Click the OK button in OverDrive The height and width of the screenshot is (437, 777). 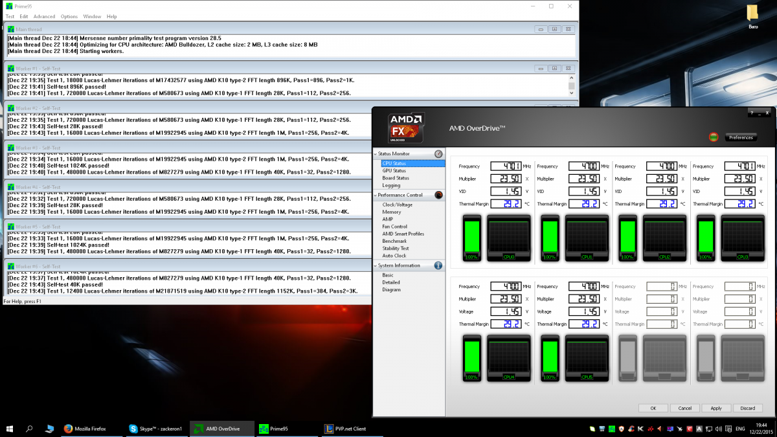coord(653,409)
